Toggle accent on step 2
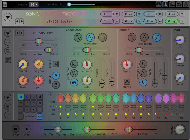190x140 pixels. click(68, 106)
